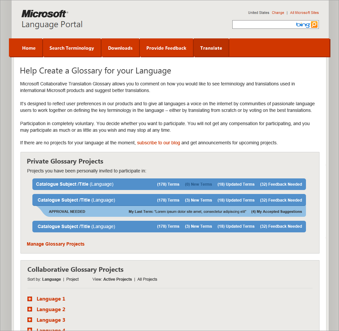View Active Projects only

[118, 279]
